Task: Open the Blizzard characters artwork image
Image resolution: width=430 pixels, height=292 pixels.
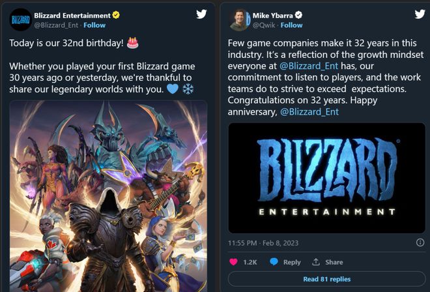Action: [108, 196]
